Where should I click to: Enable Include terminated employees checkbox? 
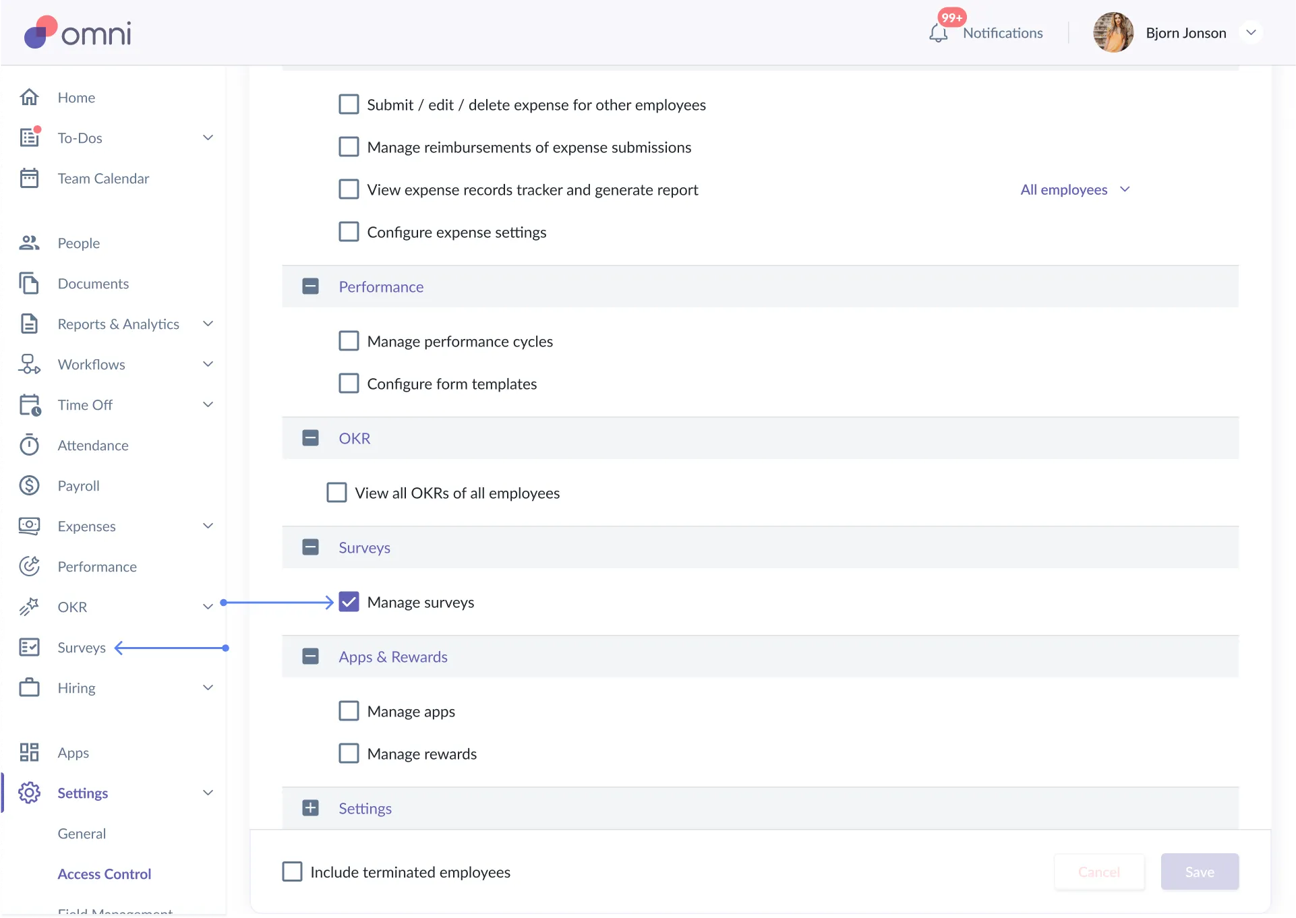pos(292,871)
